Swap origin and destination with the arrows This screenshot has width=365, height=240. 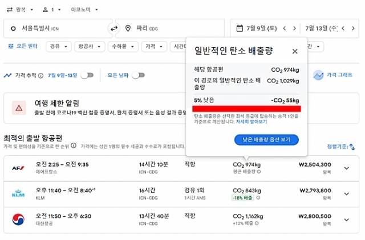point(114,28)
